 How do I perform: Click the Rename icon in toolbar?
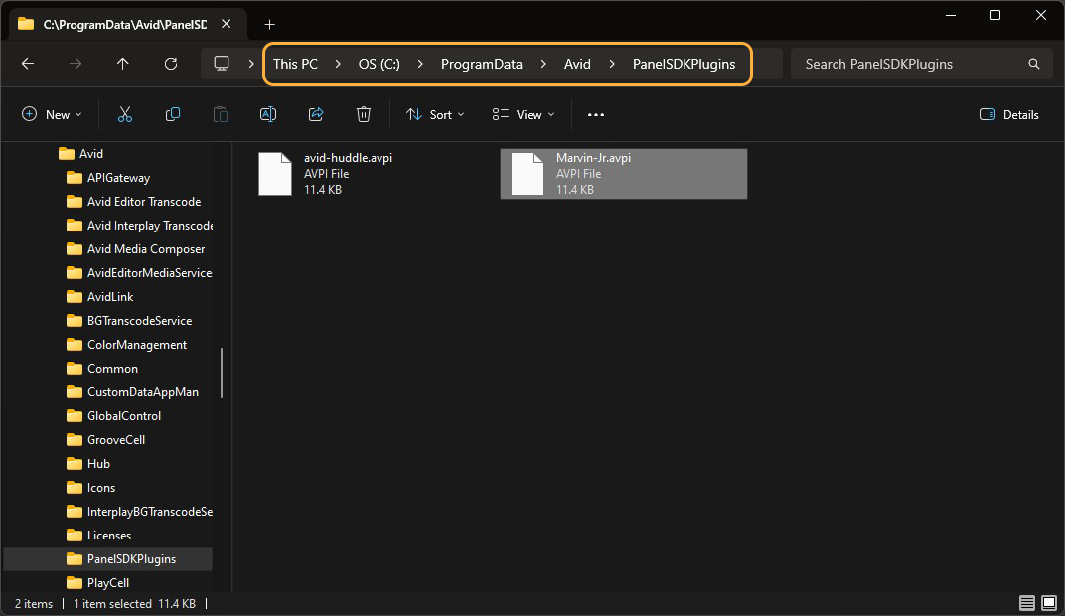tap(268, 115)
